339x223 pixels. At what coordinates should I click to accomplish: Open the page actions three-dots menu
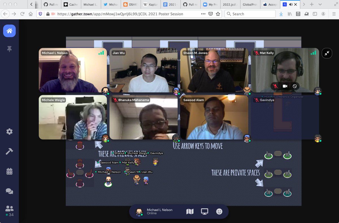(x=203, y=14)
